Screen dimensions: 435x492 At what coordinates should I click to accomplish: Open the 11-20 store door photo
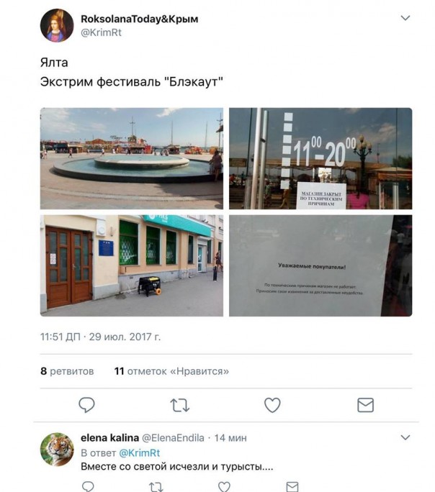(320, 158)
